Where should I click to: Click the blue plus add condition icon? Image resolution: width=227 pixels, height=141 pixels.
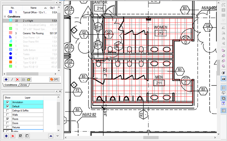(x=6, y=79)
